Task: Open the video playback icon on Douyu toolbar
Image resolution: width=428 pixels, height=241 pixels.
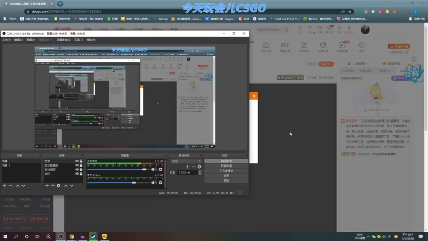Action: pyautogui.click(x=342, y=45)
